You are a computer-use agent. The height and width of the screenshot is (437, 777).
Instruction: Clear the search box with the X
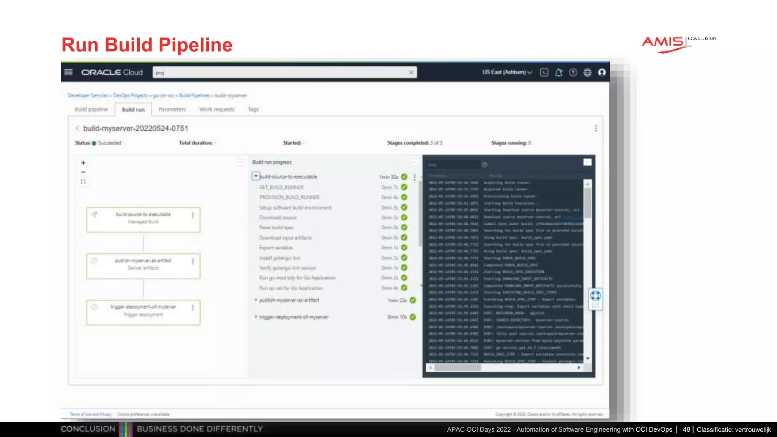point(411,72)
